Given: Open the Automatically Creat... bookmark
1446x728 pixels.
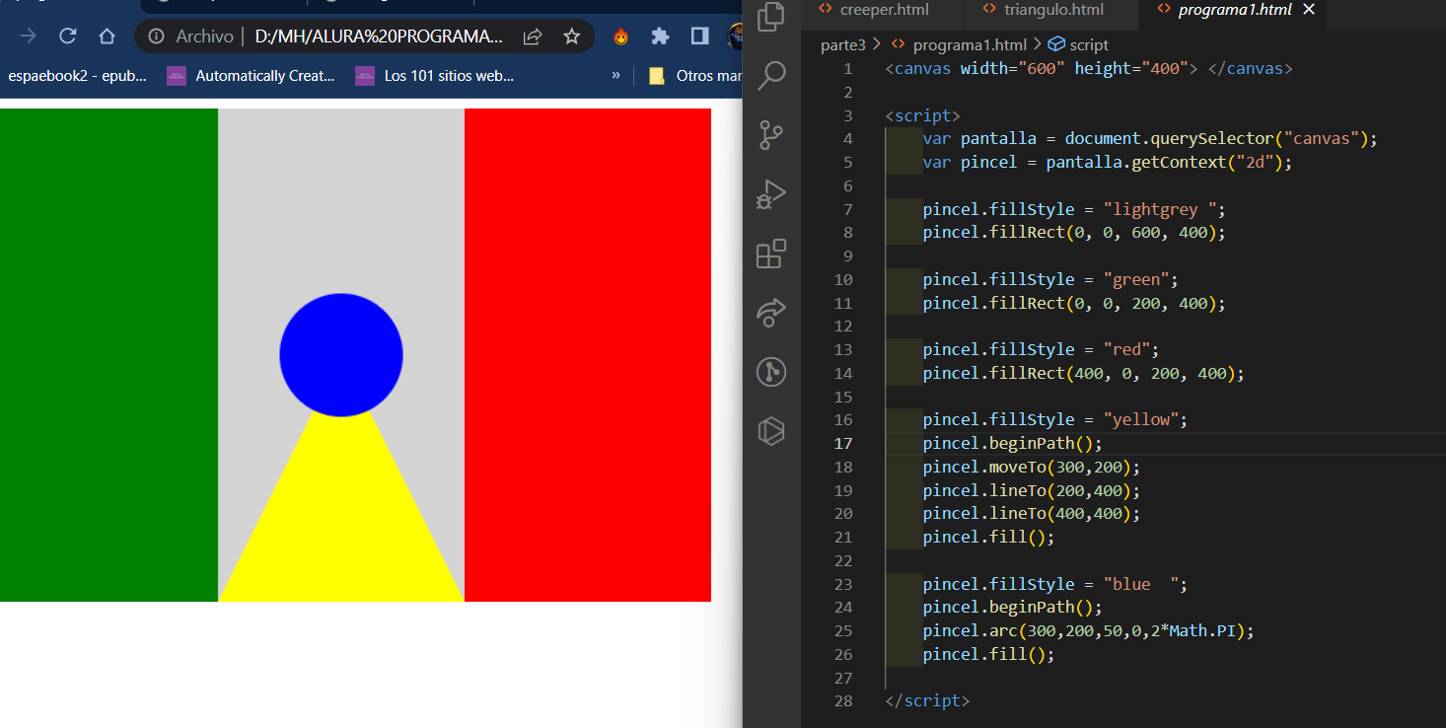Looking at the screenshot, I should [x=252, y=75].
